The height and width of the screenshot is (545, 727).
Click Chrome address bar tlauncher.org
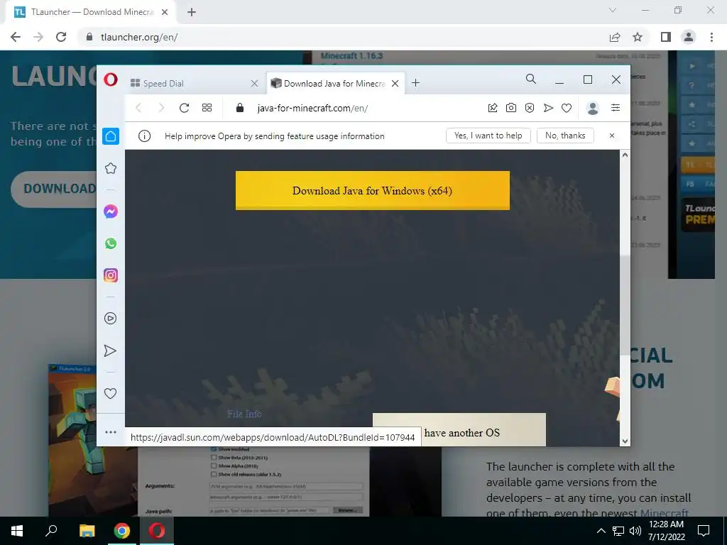point(139,37)
